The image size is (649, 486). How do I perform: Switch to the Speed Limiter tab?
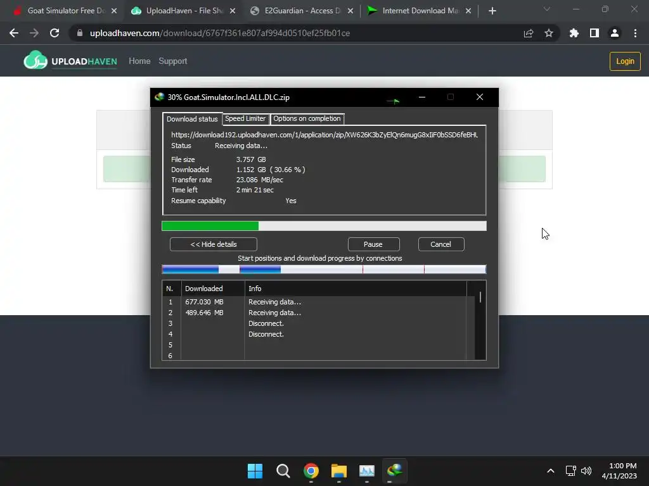click(x=245, y=118)
